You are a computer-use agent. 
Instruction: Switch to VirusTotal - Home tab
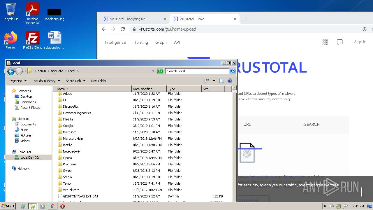click(x=204, y=19)
